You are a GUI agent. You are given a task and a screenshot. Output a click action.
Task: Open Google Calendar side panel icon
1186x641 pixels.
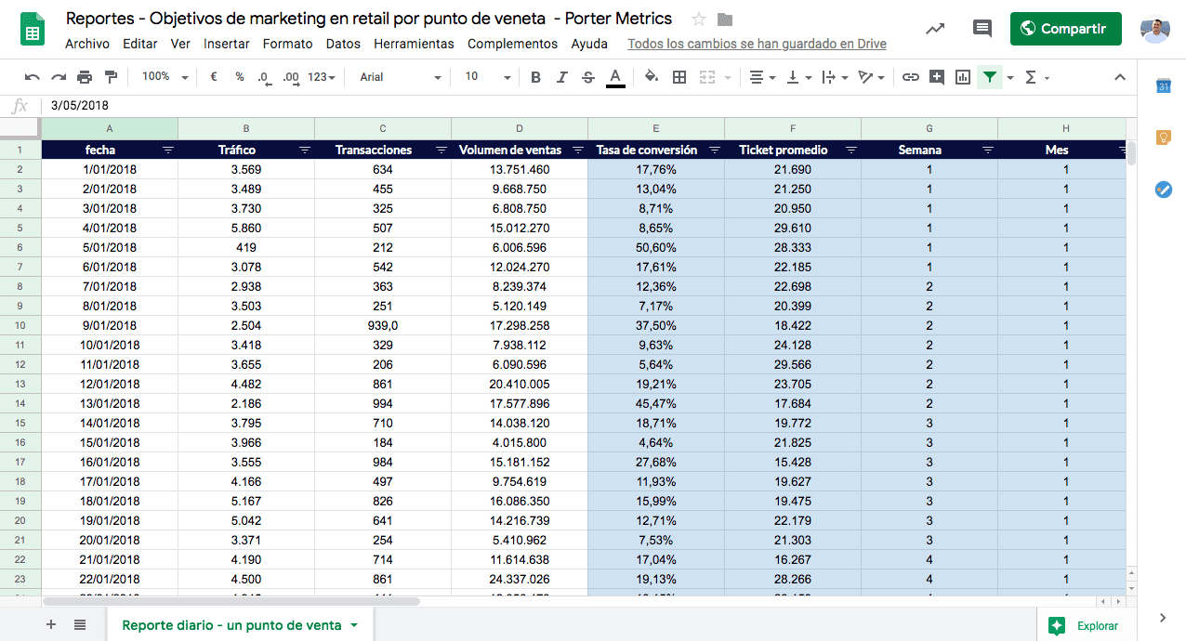pyautogui.click(x=1163, y=85)
